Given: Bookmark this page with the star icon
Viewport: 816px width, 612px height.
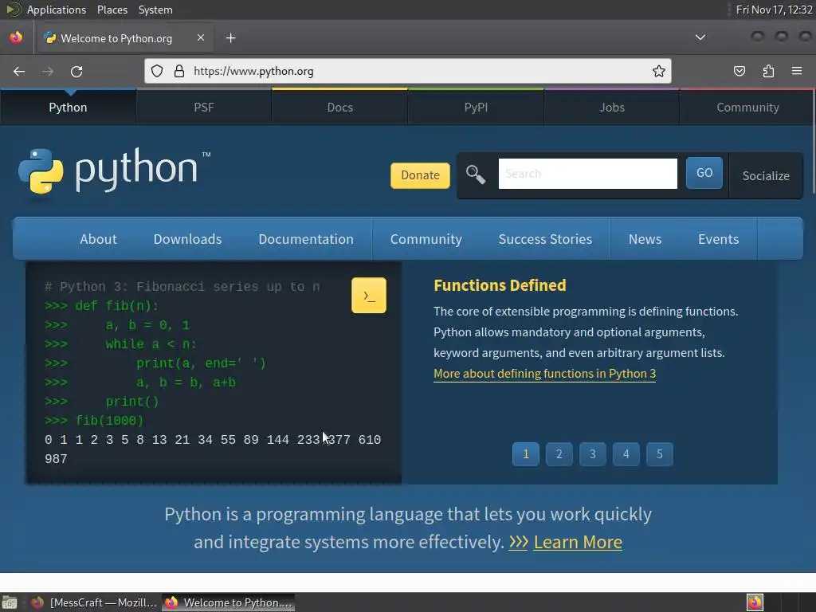Looking at the screenshot, I should click(x=659, y=71).
